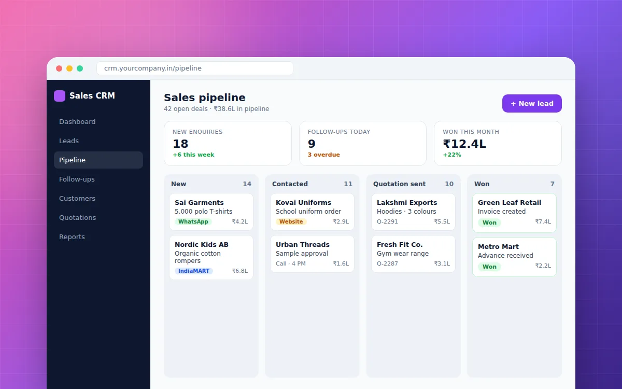
Task: Click the count 14 in New column
Action: point(247,184)
